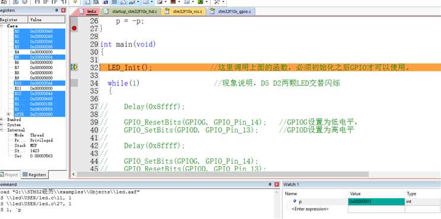
Task: Click the gray margin marker at line 34
Action: coord(74,83)
